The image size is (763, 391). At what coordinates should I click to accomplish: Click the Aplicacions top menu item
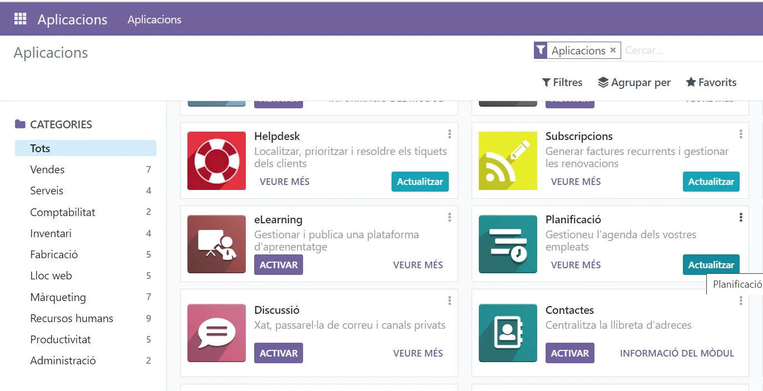[155, 19]
